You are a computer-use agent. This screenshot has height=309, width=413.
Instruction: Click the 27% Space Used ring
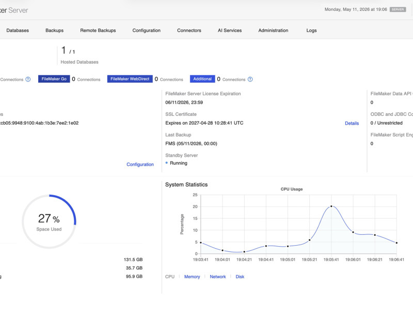pos(49,221)
